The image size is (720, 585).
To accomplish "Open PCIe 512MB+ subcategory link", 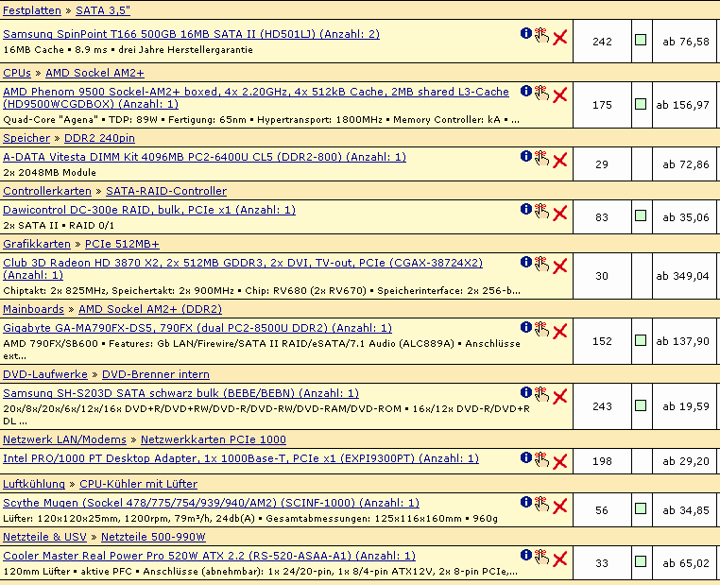I will (x=122, y=244).
